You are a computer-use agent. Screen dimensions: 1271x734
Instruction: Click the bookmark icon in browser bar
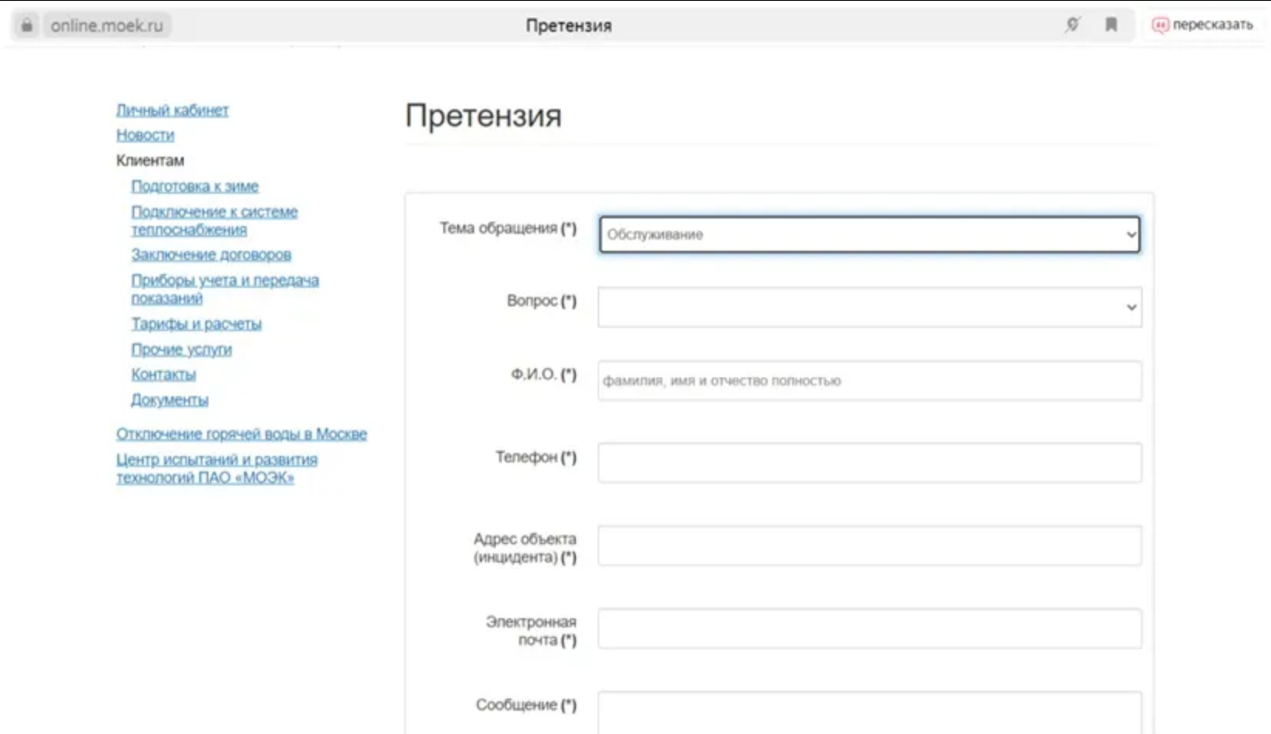pyautogui.click(x=1111, y=25)
